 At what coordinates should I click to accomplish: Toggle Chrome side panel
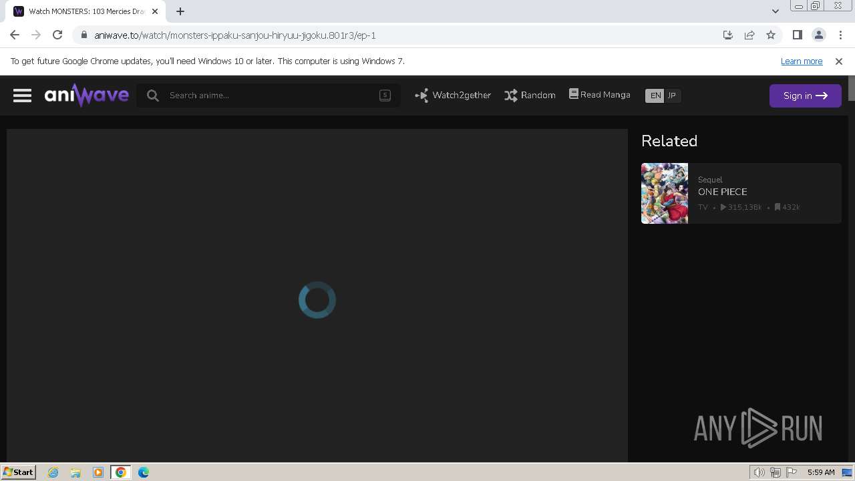pyautogui.click(x=797, y=35)
